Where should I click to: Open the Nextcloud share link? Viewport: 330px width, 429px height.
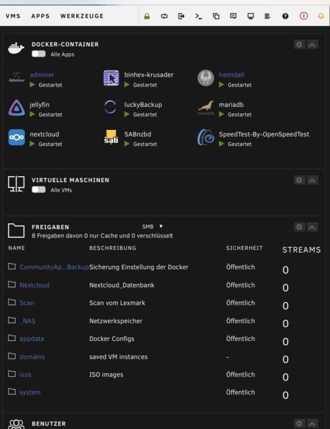point(34,285)
